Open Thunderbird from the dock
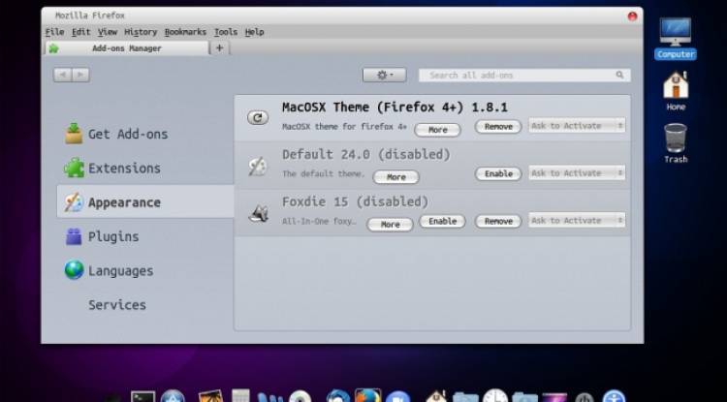Image resolution: width=727 pixels, height=402 pixels. click(x=338, y=396)
